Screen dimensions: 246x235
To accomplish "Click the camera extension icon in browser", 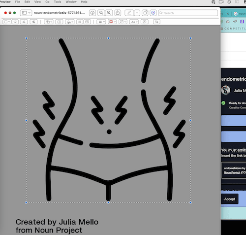I will coord(228,22).
